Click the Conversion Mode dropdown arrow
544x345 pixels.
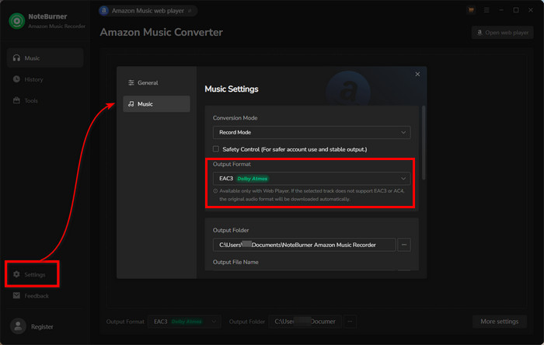coord(403,132)
